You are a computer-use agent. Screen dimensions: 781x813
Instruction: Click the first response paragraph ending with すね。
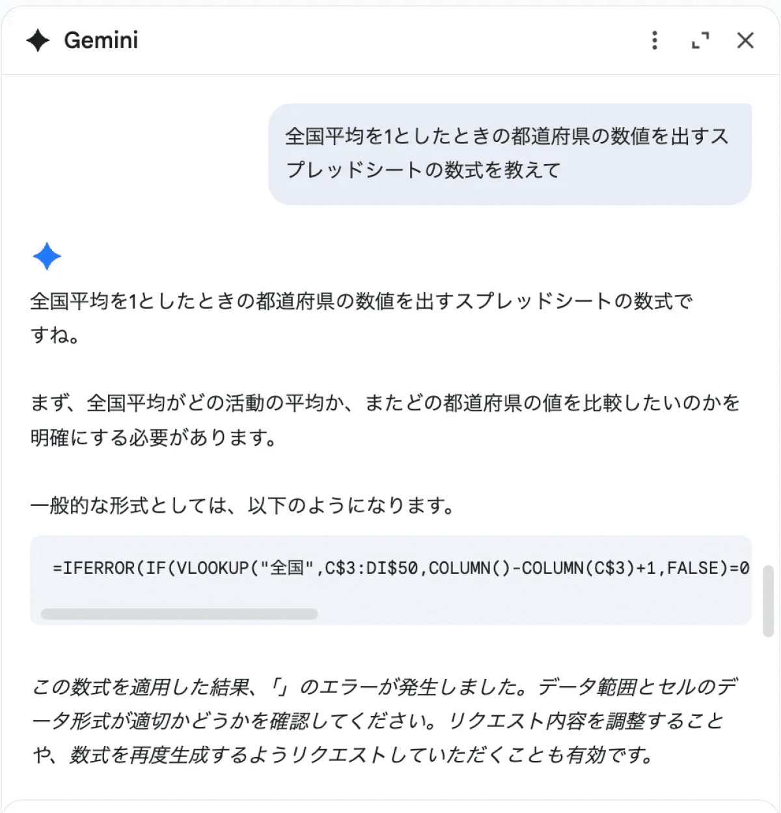361,318
